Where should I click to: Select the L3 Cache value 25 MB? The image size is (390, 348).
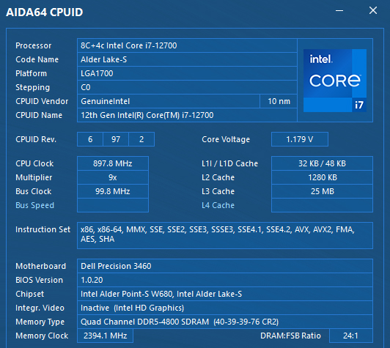[322, 191]
